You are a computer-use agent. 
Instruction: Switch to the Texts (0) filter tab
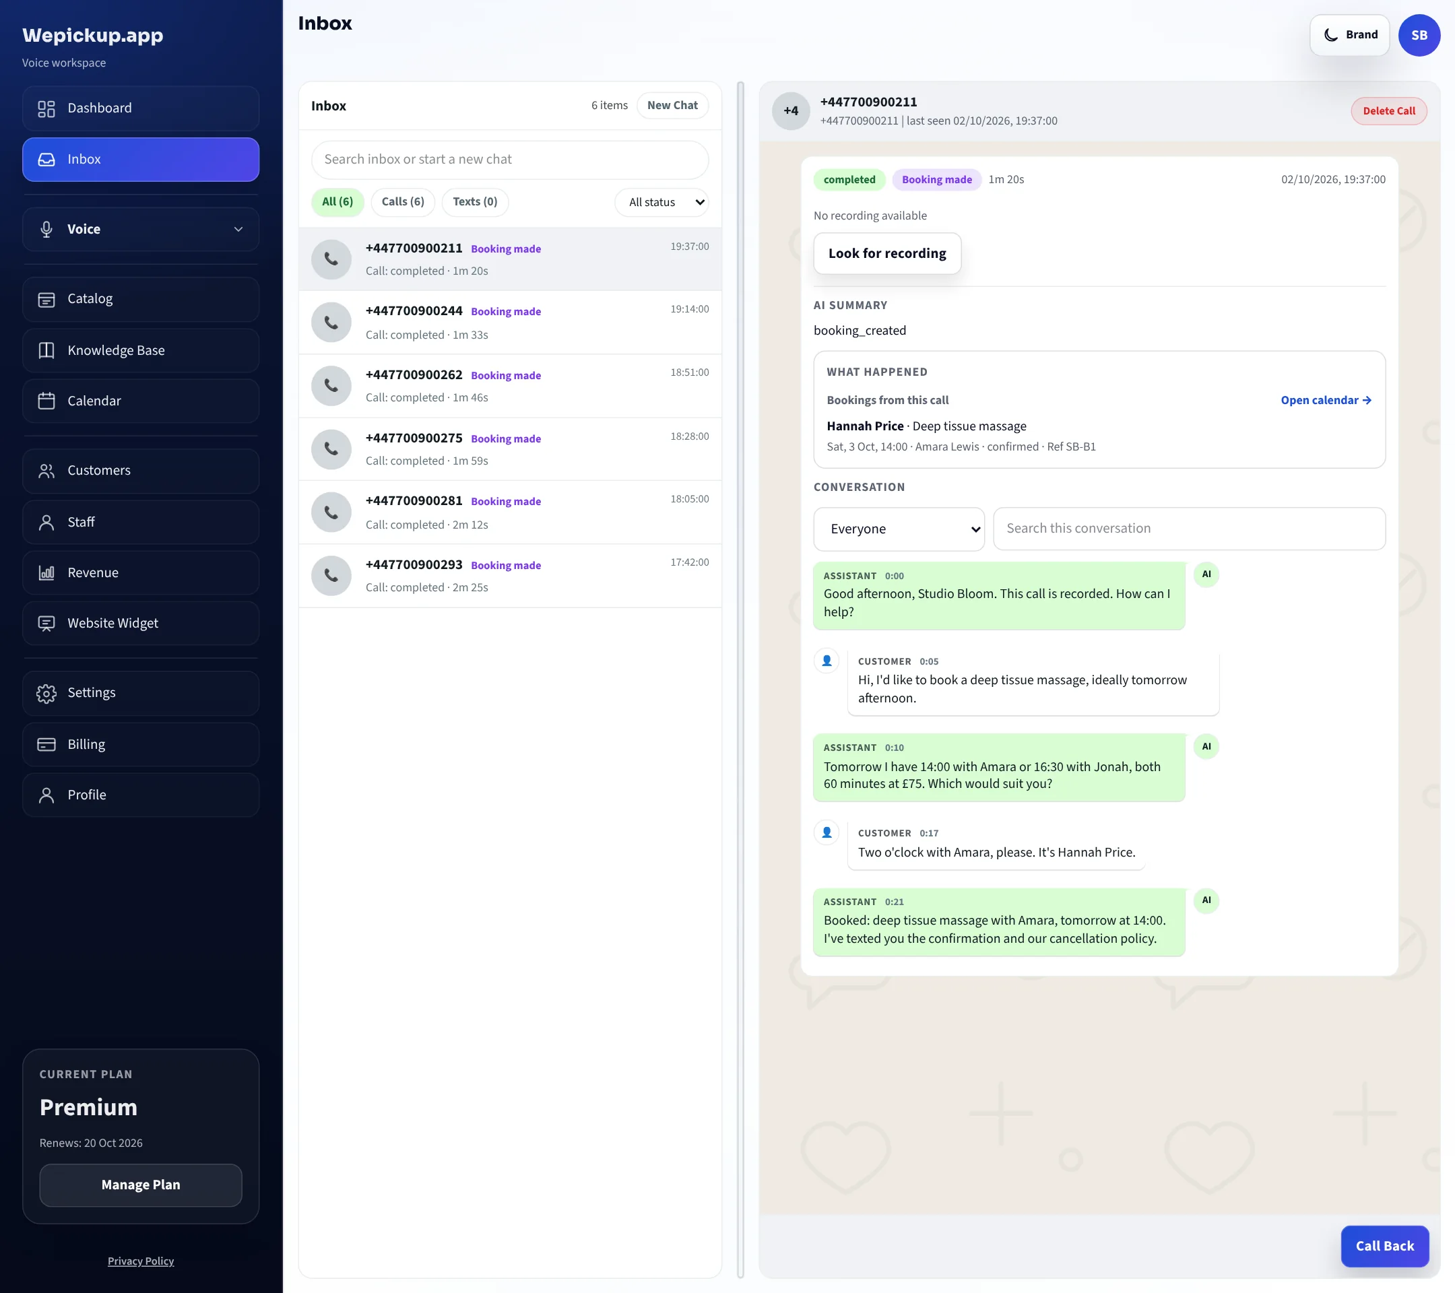475,202
